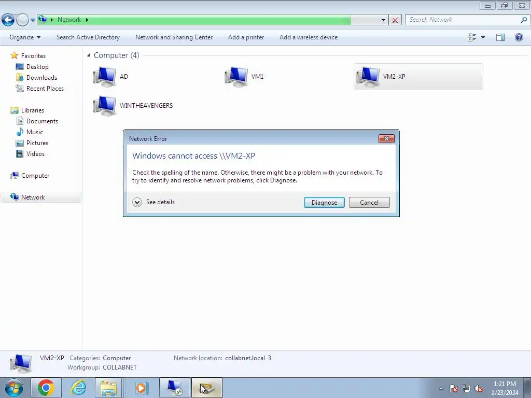Collapse the Computer (4) group
The width and height of the screenshot is (531, 398).
click(x=89, y=55)
